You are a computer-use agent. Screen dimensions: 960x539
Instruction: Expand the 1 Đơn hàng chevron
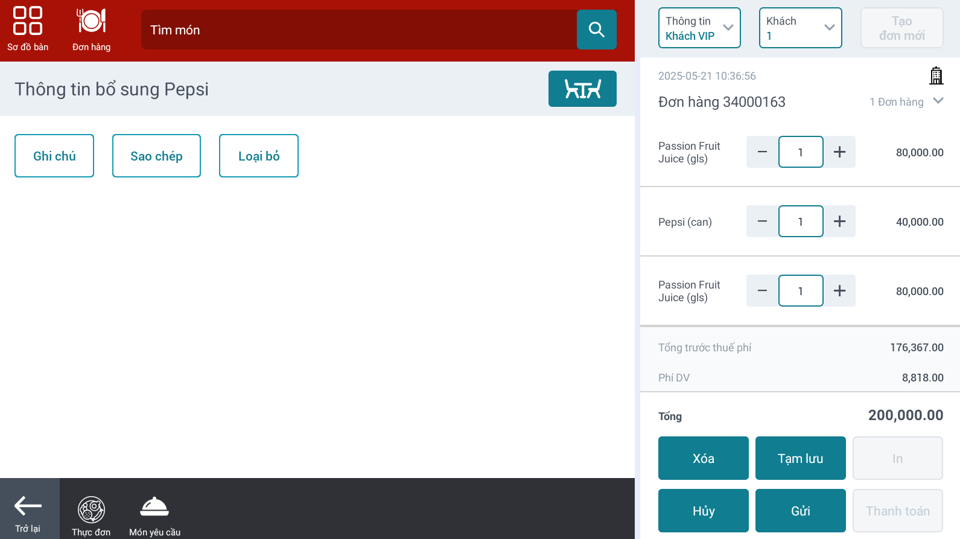click(x=938, y=101)
